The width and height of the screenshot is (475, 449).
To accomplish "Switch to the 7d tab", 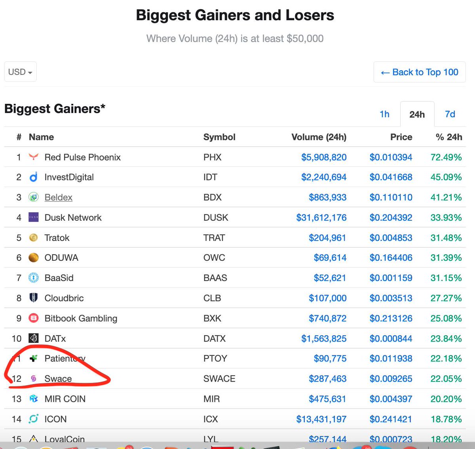I will point(450,114).
